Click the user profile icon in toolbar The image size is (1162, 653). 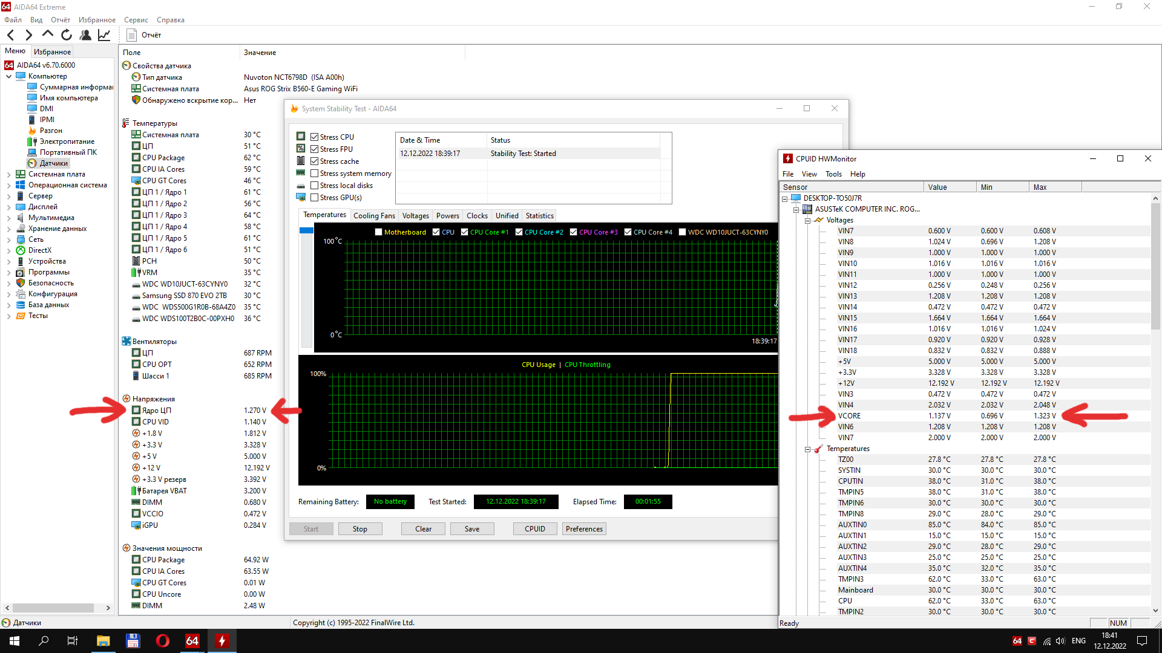[85, 35]
